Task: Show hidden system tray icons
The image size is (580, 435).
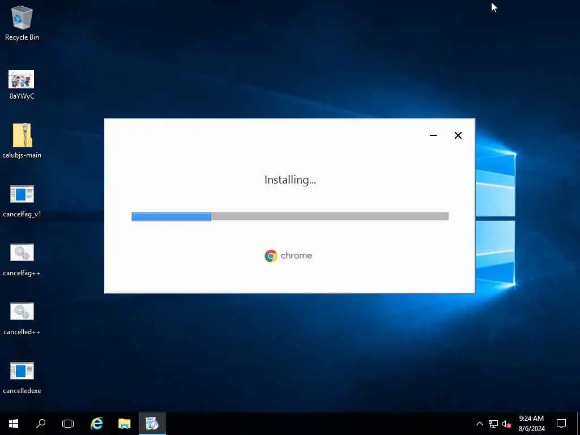Action: (479, 424)
